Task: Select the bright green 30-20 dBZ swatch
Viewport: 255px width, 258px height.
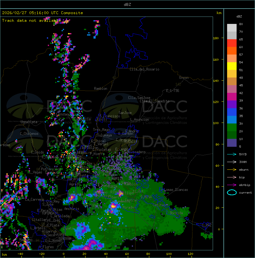Action: 232,127
